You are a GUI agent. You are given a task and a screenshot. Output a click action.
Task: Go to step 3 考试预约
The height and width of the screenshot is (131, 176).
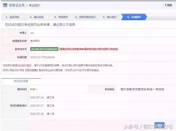tap(61, 17)
